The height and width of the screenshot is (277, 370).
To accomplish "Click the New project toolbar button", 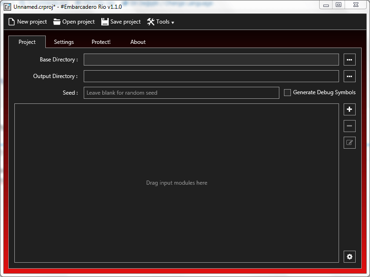I will coord(28,22).
